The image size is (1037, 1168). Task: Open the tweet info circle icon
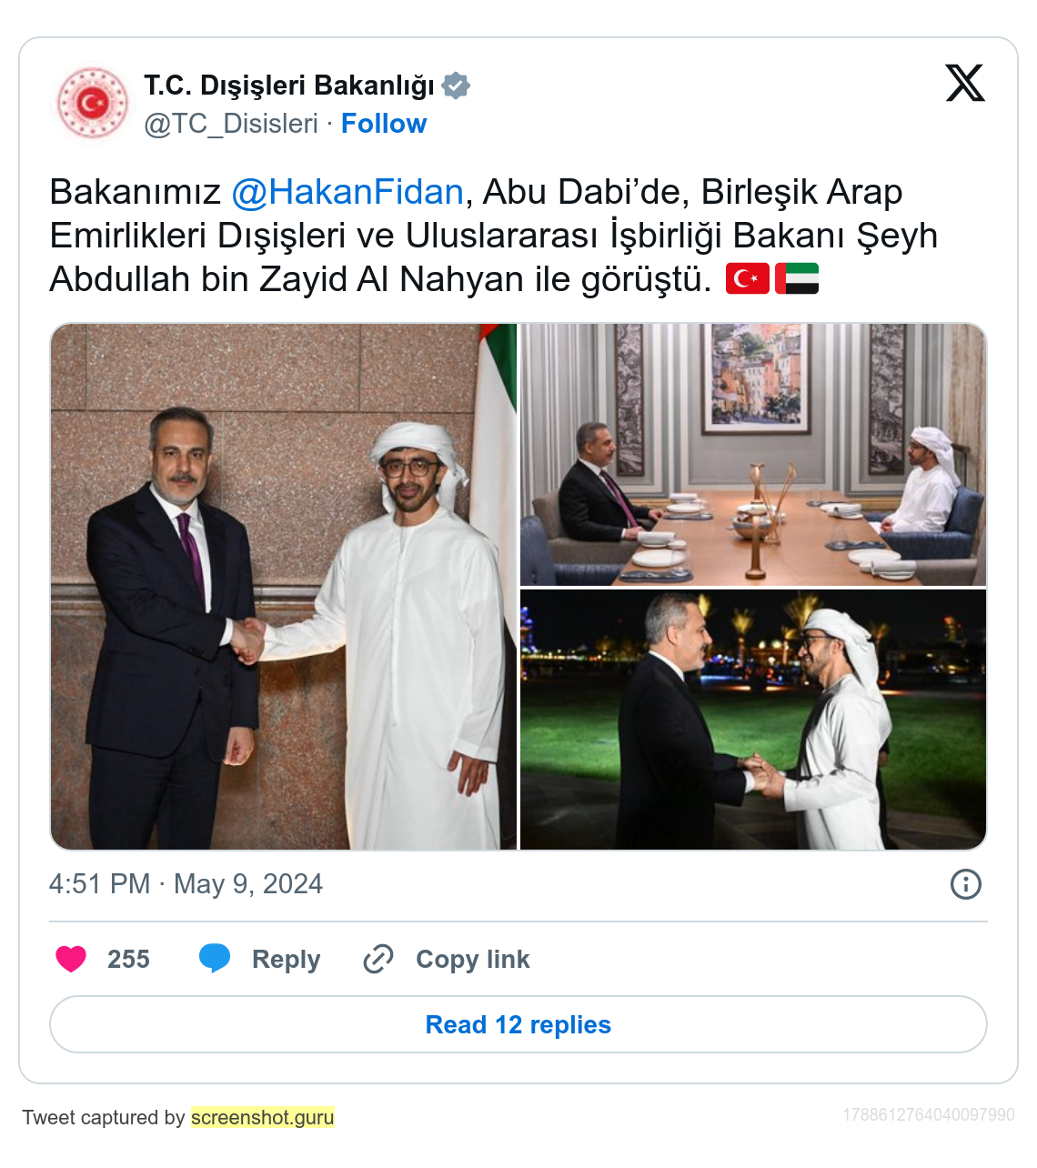point(966,884)
